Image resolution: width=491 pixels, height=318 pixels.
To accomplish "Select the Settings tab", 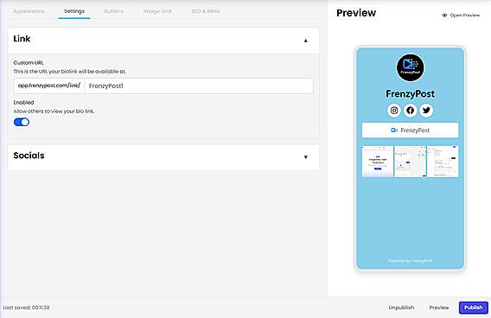I will tap(74, 11).
